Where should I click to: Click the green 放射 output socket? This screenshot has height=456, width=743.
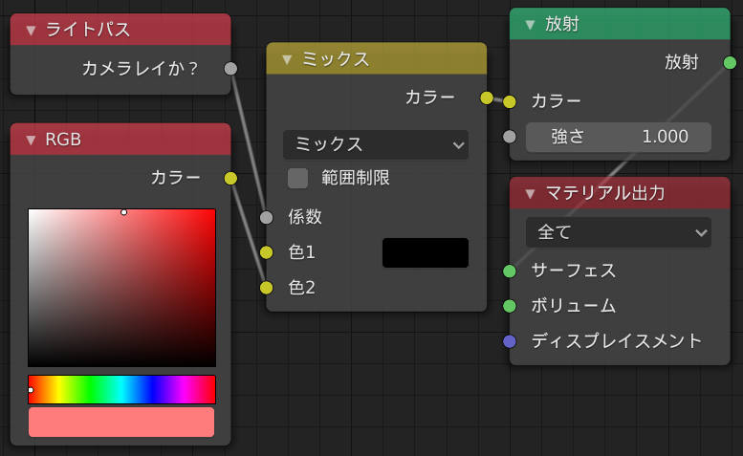pyautogui.click(x=731, y=62)
